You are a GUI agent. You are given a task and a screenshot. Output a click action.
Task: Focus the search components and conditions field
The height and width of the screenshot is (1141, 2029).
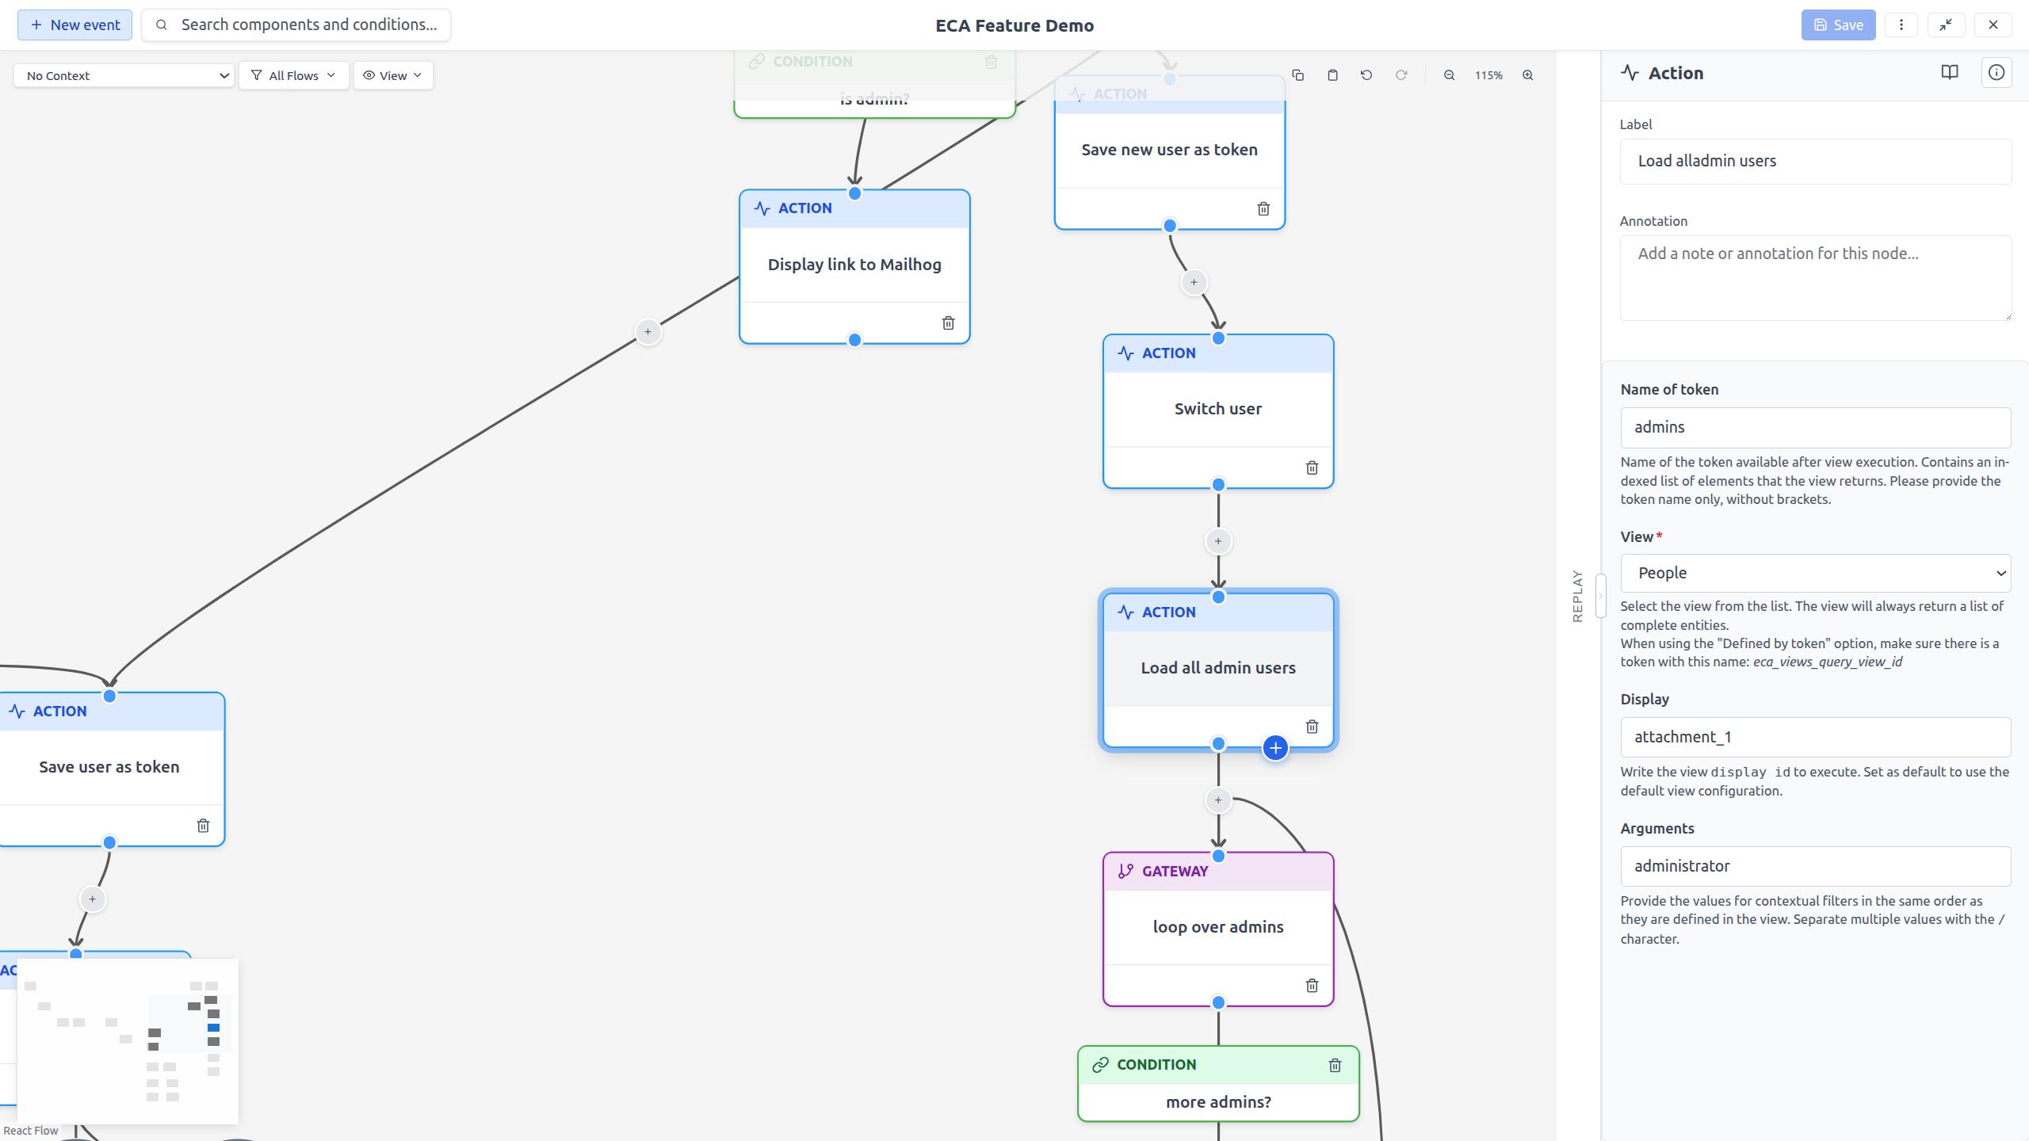(296, 25)
